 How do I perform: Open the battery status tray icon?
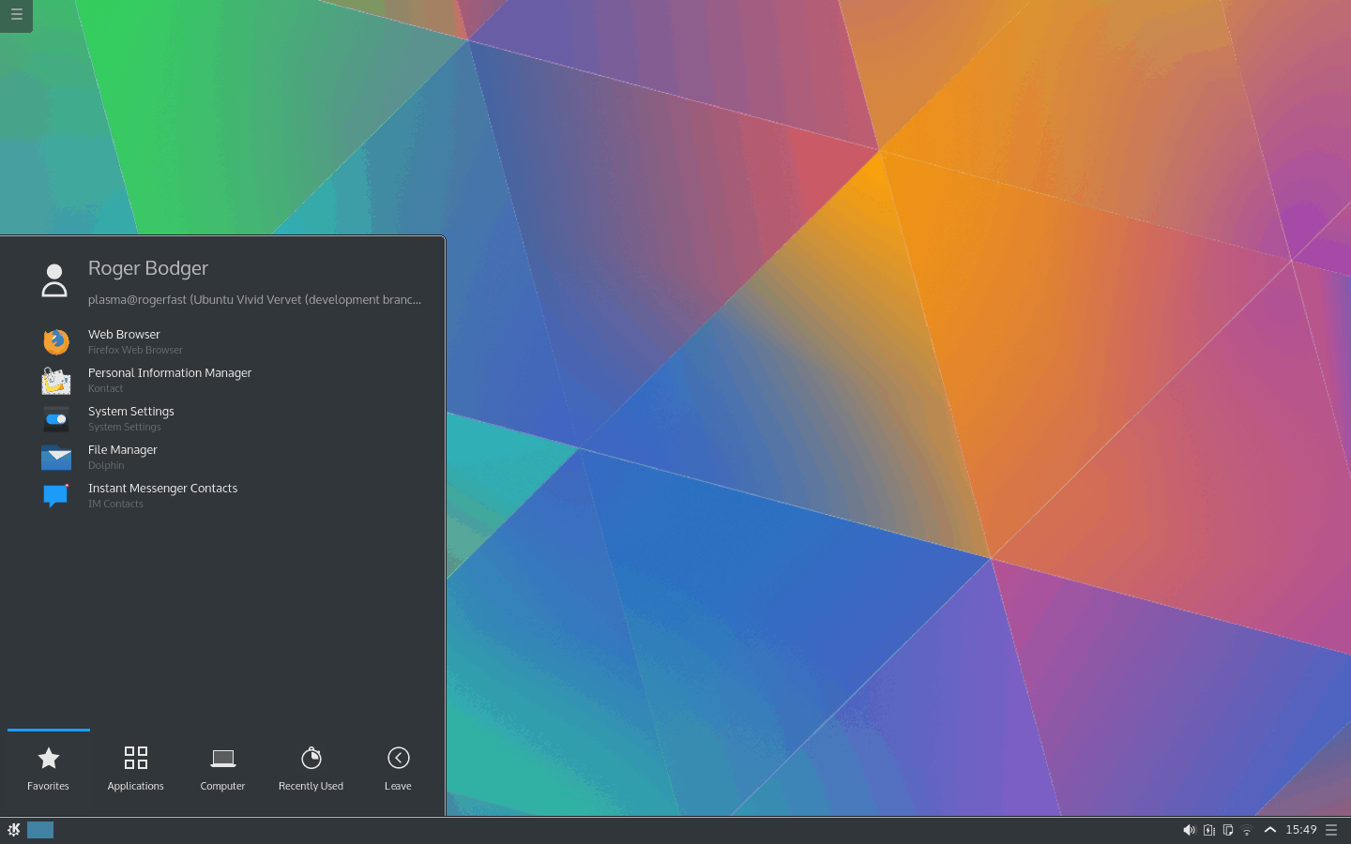click(x=1209, y=830)
